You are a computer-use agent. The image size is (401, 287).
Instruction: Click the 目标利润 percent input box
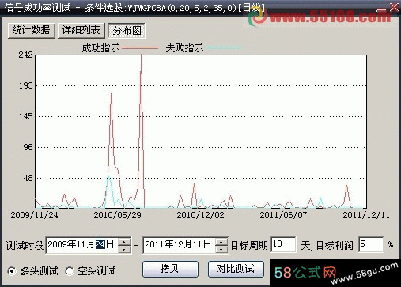371,244
